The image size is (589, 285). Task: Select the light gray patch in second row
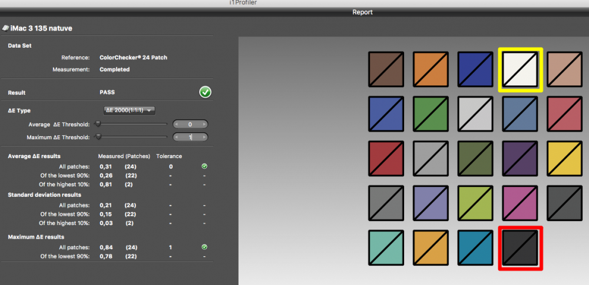475,114
